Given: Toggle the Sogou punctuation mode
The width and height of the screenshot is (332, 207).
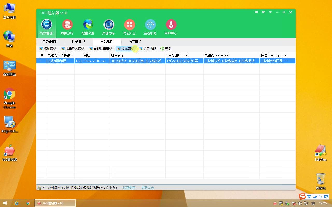Looking at the screenshot, I should [x=321, y=197].
